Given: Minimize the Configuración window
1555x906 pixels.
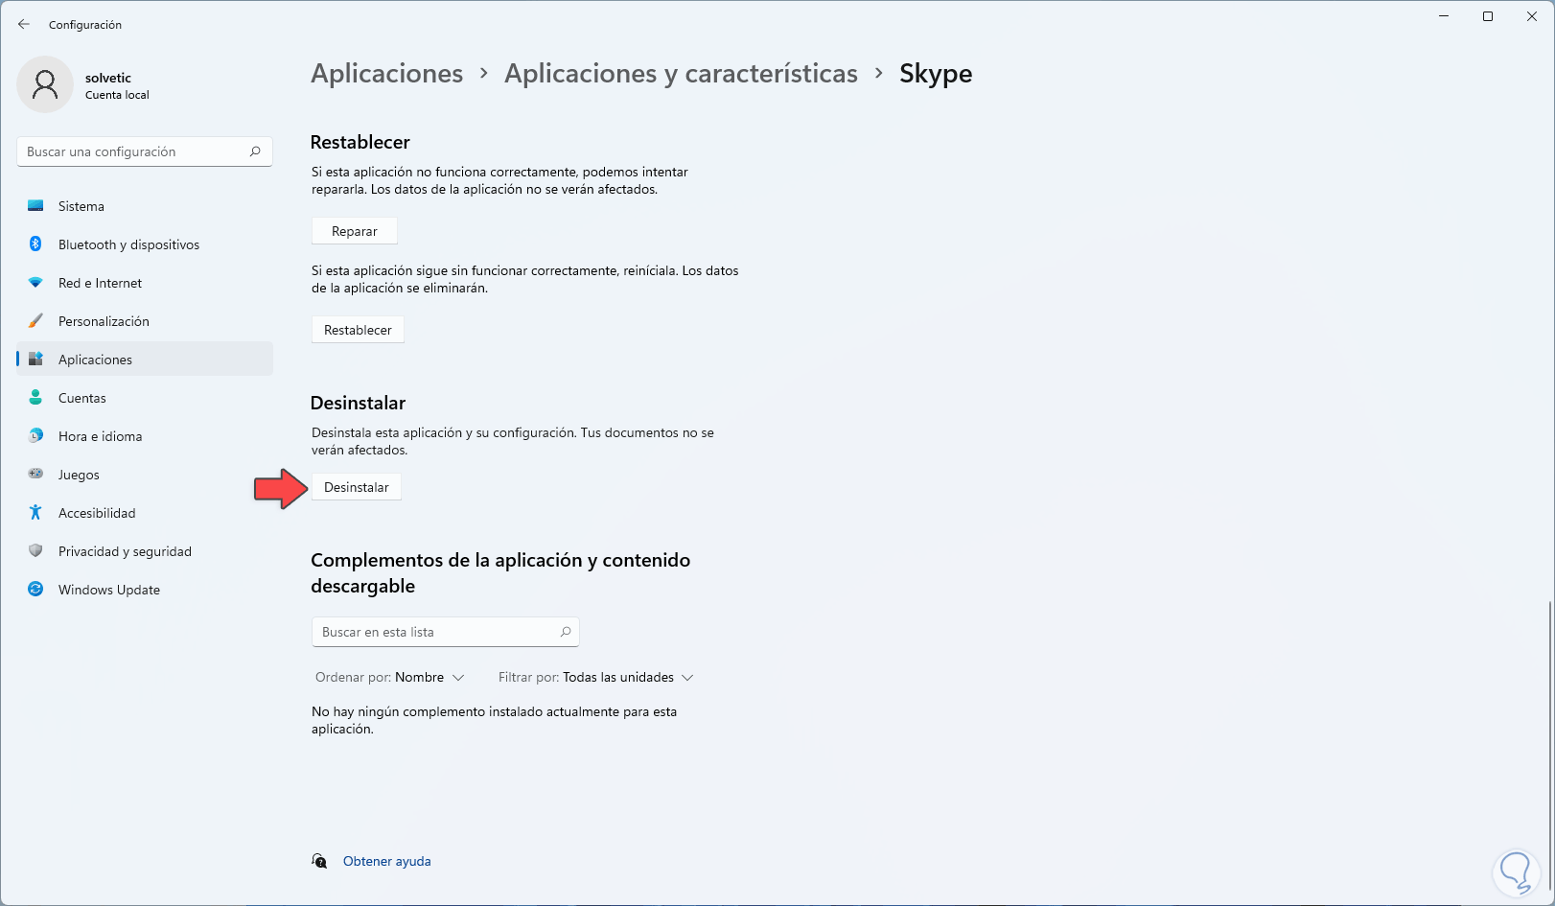Looking at the screenshot, I should (1444, 16).
